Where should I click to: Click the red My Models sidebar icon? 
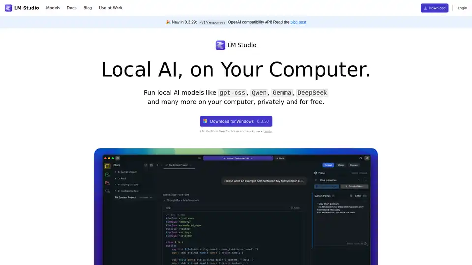tap(107, 183)
